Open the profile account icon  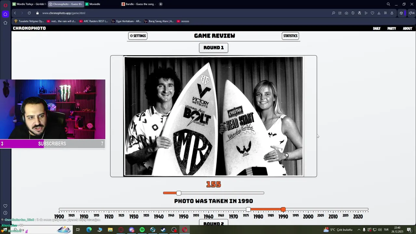[x=392, y=13]
